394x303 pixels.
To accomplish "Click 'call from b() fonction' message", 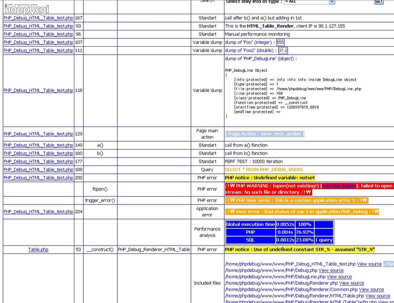I will 246,153.
